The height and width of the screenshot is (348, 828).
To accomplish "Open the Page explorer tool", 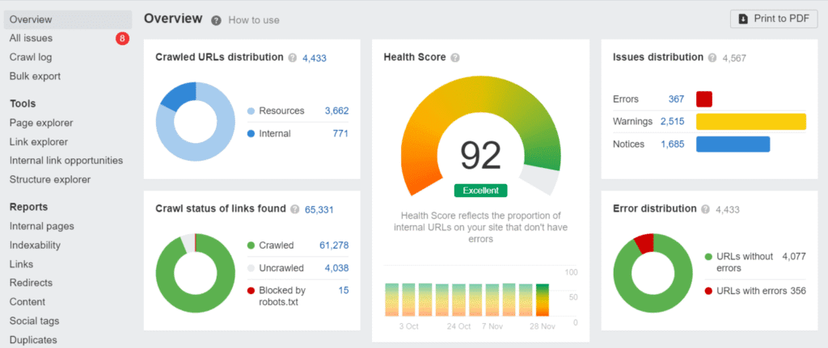I will point(41,123).
